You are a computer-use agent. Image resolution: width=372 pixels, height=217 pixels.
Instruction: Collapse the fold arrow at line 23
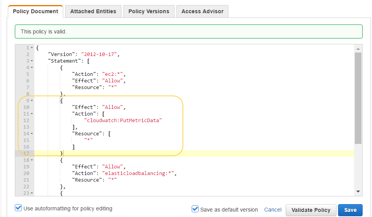[32, 193]
